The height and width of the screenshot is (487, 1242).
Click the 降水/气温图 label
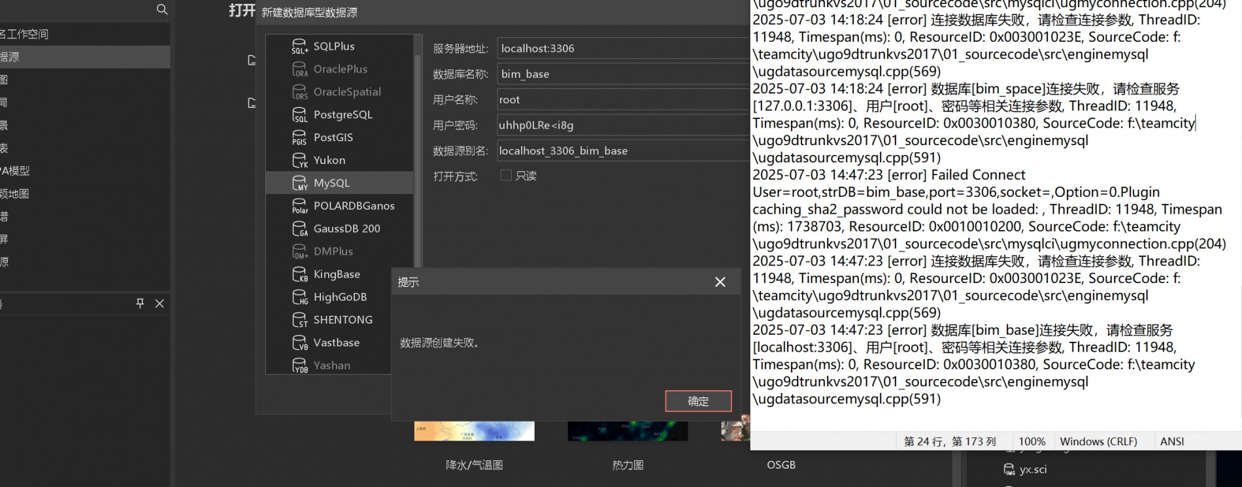(474, 465)
